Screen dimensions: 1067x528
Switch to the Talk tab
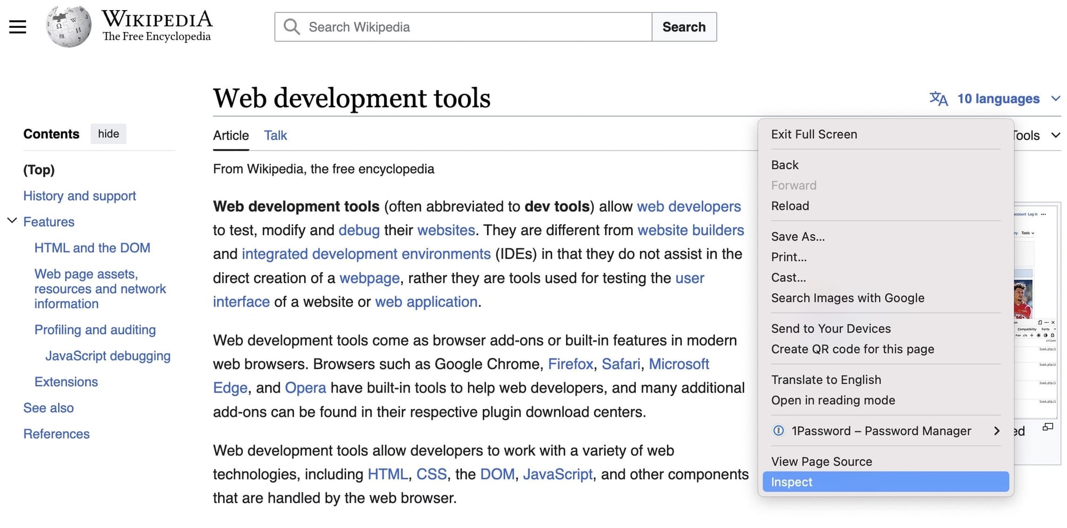click(275, 135)
